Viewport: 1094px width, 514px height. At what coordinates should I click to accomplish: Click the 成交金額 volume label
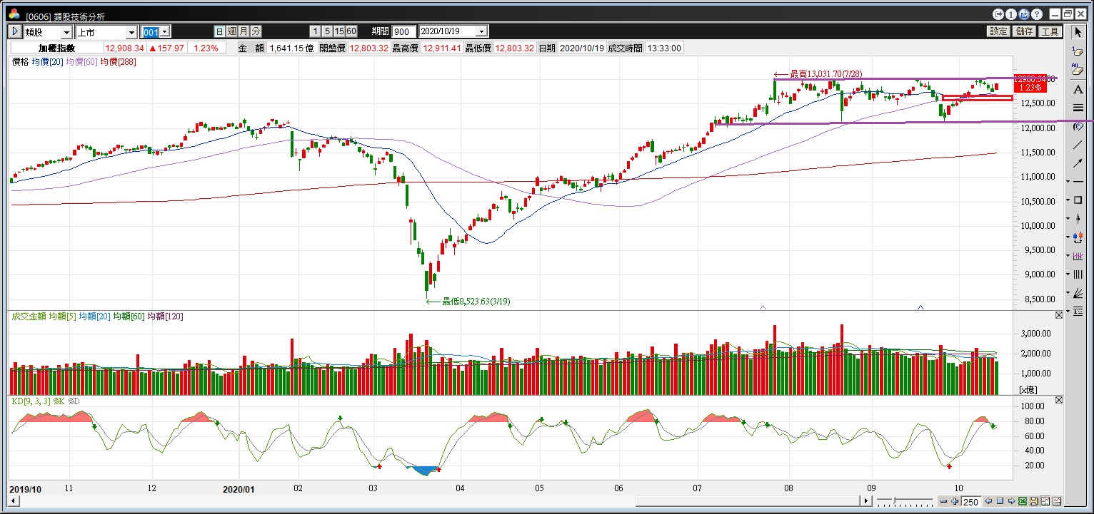click(29, 316)
